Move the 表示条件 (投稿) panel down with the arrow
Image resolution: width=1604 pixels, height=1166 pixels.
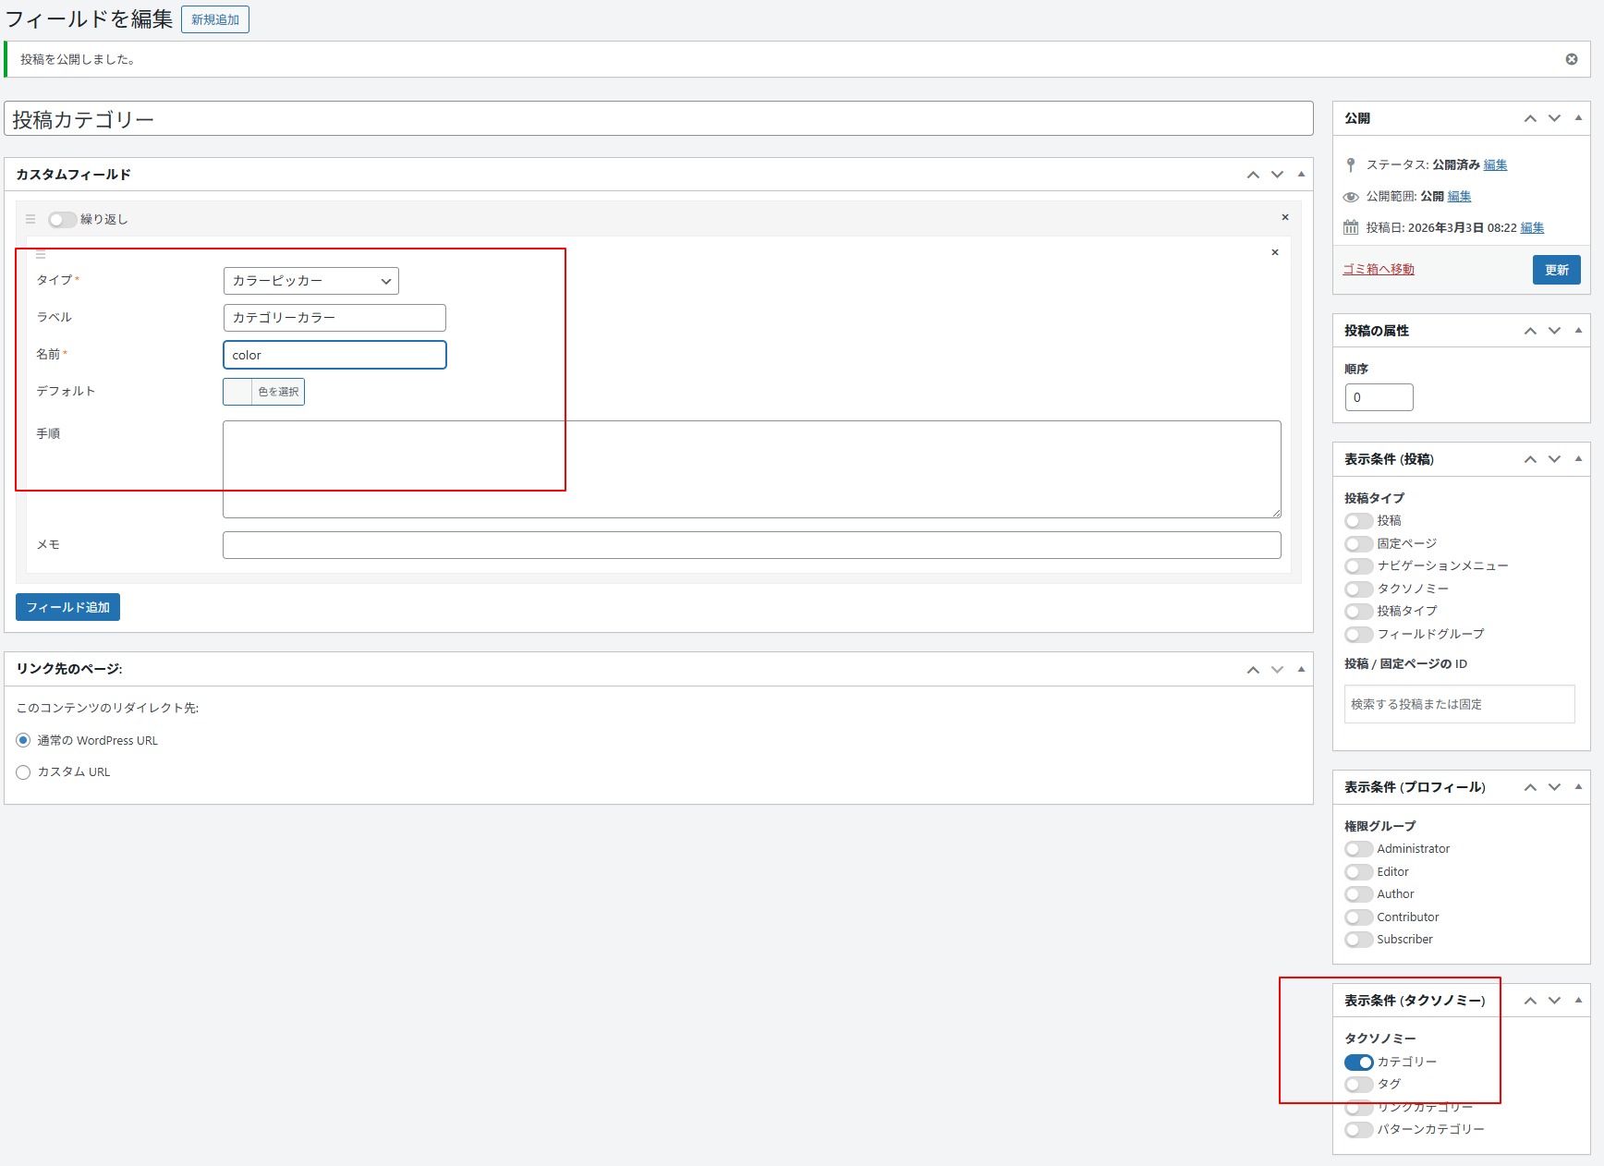tap(1554, 459)
